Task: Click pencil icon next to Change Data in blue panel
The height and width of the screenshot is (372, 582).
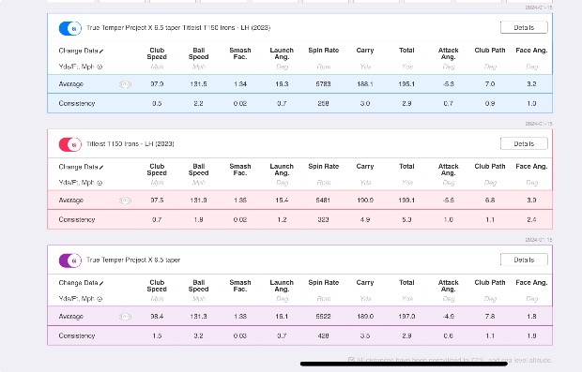Action: click(x=101, y=52)
